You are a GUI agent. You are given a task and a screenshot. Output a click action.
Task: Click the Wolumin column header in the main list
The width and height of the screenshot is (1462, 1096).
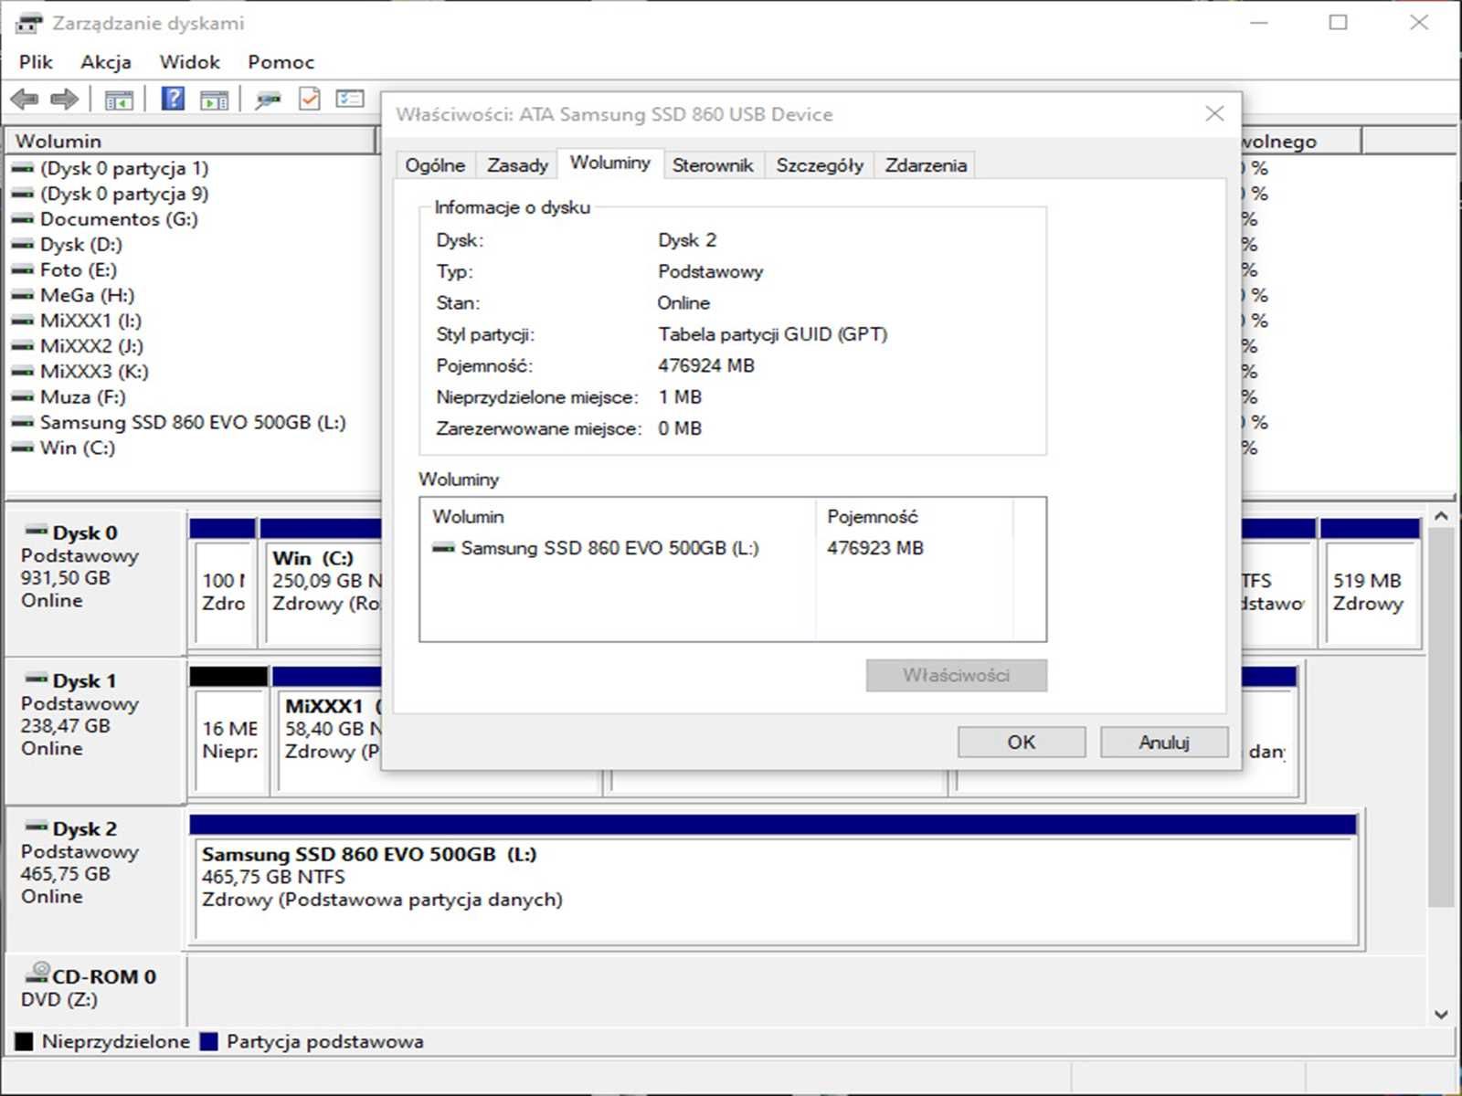tap(191, 141)
